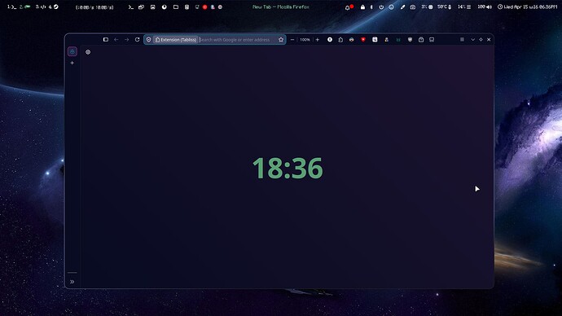Open the date and time clock in top bar

tap(527, 7)
